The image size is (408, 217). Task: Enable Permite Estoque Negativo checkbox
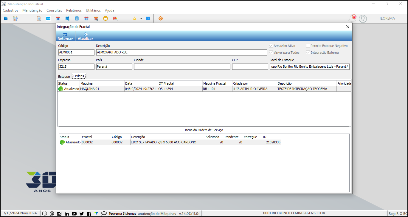click(308, 46)
